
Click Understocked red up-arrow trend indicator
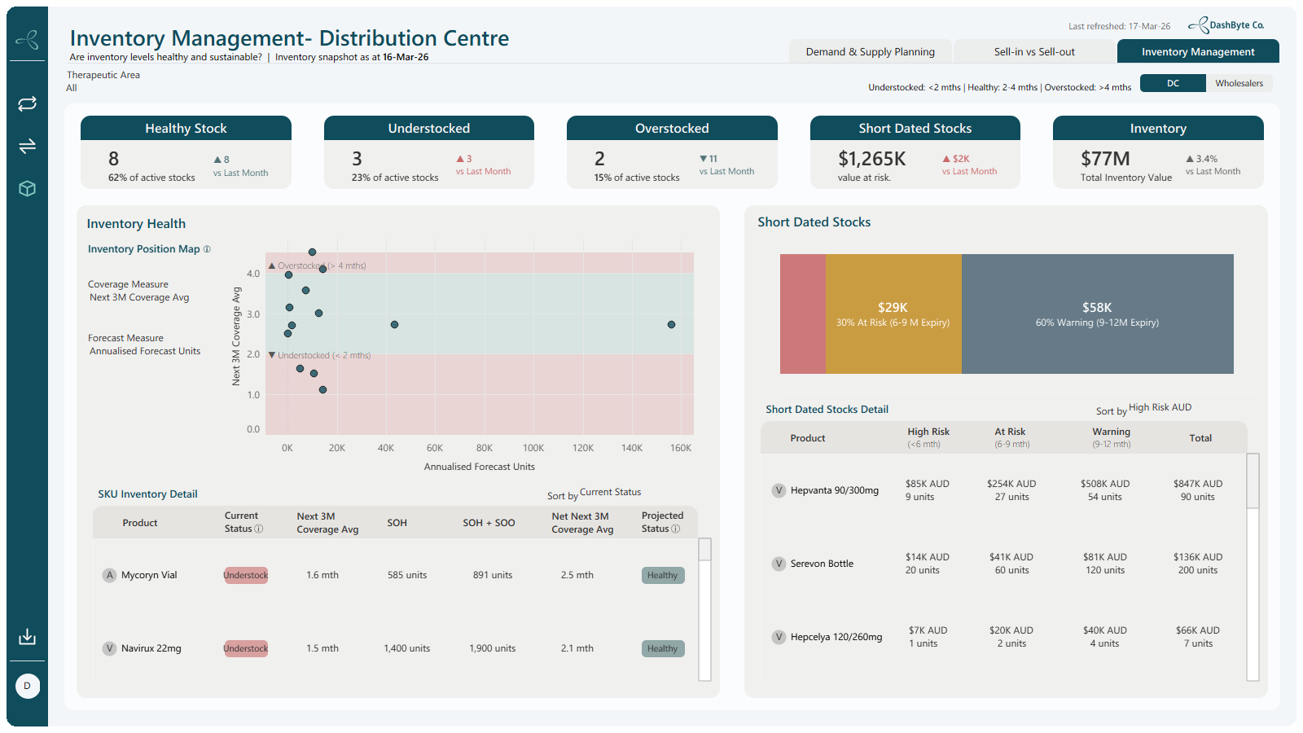click(x=460, y=159)
